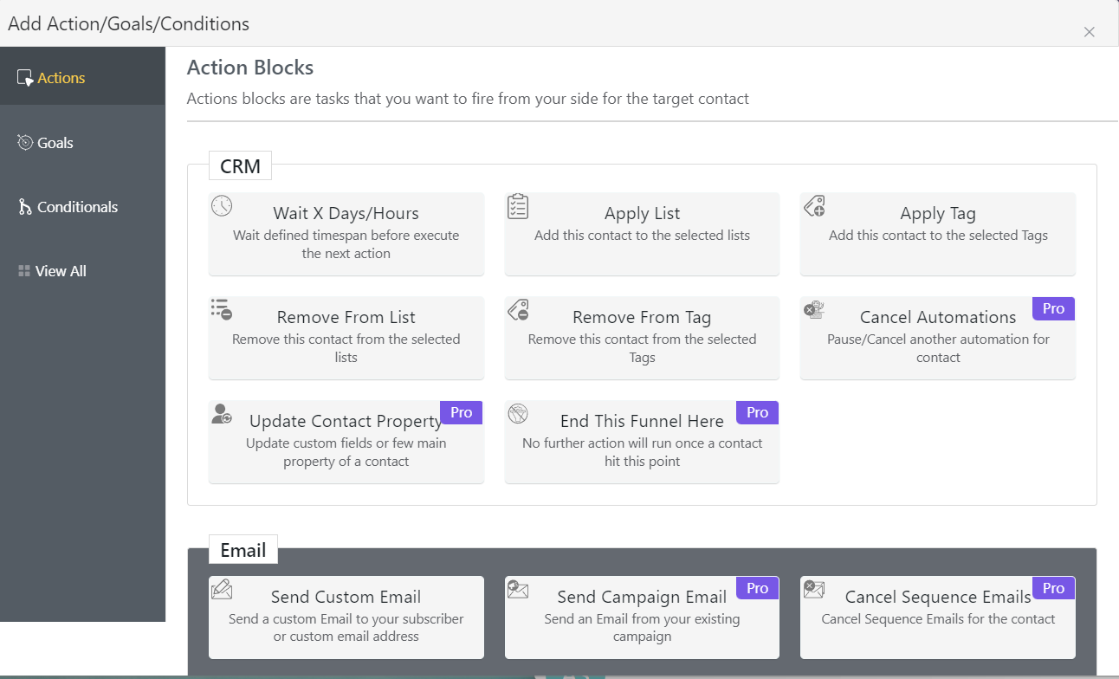
Task: Open the Actions tab
Action: pos(82,78)
